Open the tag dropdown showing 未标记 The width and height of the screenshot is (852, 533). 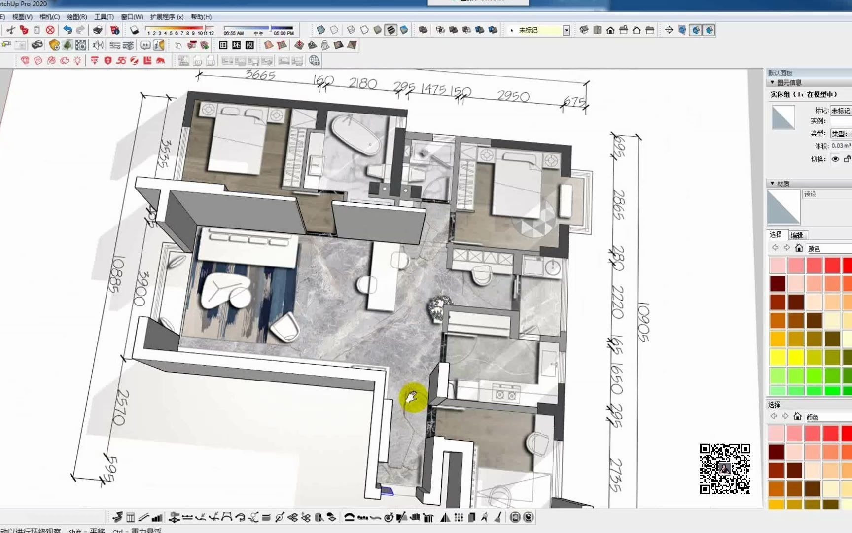pyautogui.click(x=567, y=30)
